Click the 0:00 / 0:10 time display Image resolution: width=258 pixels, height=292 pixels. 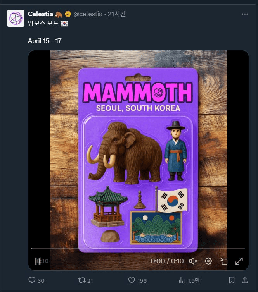167,261
